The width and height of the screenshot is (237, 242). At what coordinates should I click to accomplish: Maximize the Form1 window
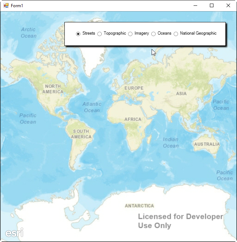212,5
